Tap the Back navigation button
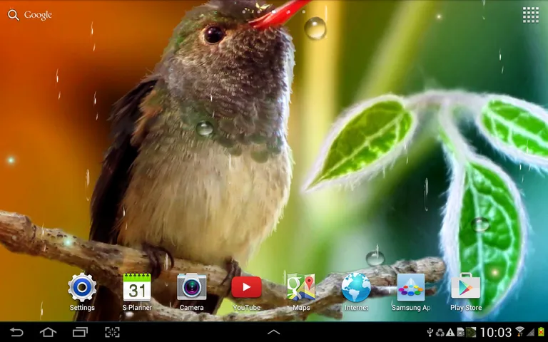The image size is (548, 342). pos(16,332)
